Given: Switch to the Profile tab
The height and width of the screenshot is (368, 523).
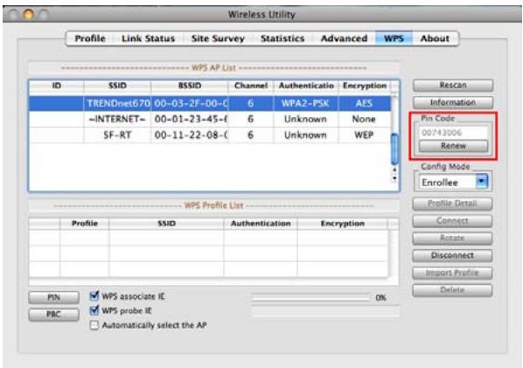Looking at the screenshot, I should click(x=90, y=38).
